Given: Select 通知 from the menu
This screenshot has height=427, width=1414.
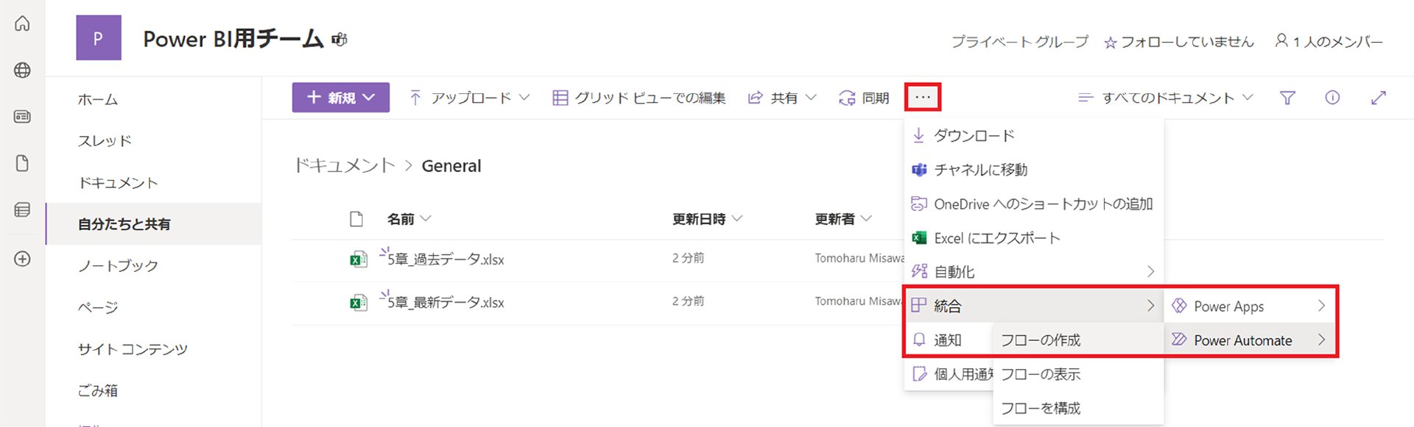Looking at the screenshot, I should pyautogui.click(x=949, y=340).
